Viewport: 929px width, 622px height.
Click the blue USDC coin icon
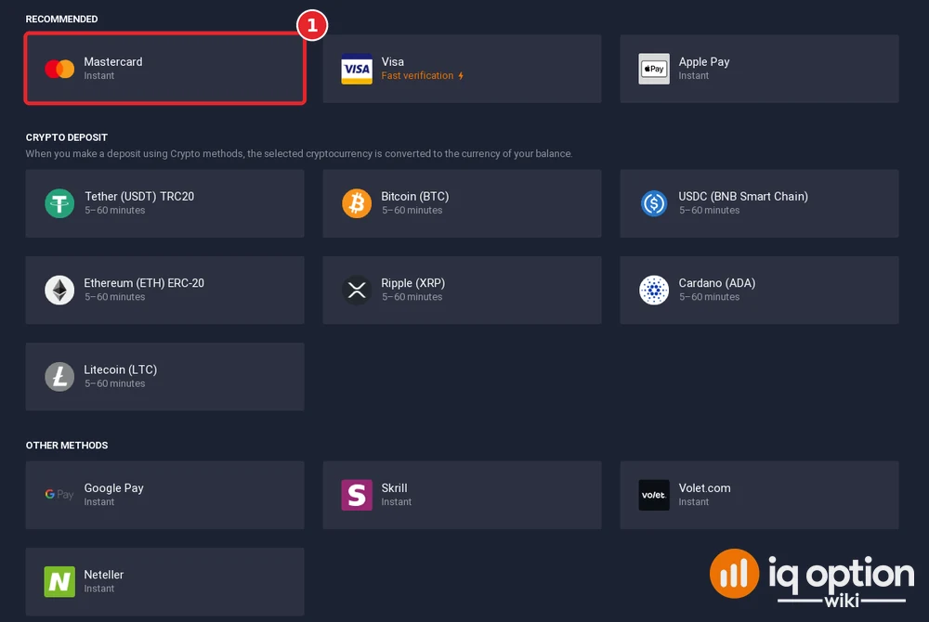(654, 203)
